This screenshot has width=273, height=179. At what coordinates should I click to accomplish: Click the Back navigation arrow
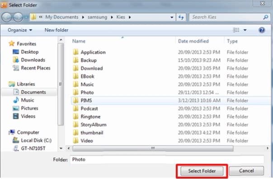7,17
